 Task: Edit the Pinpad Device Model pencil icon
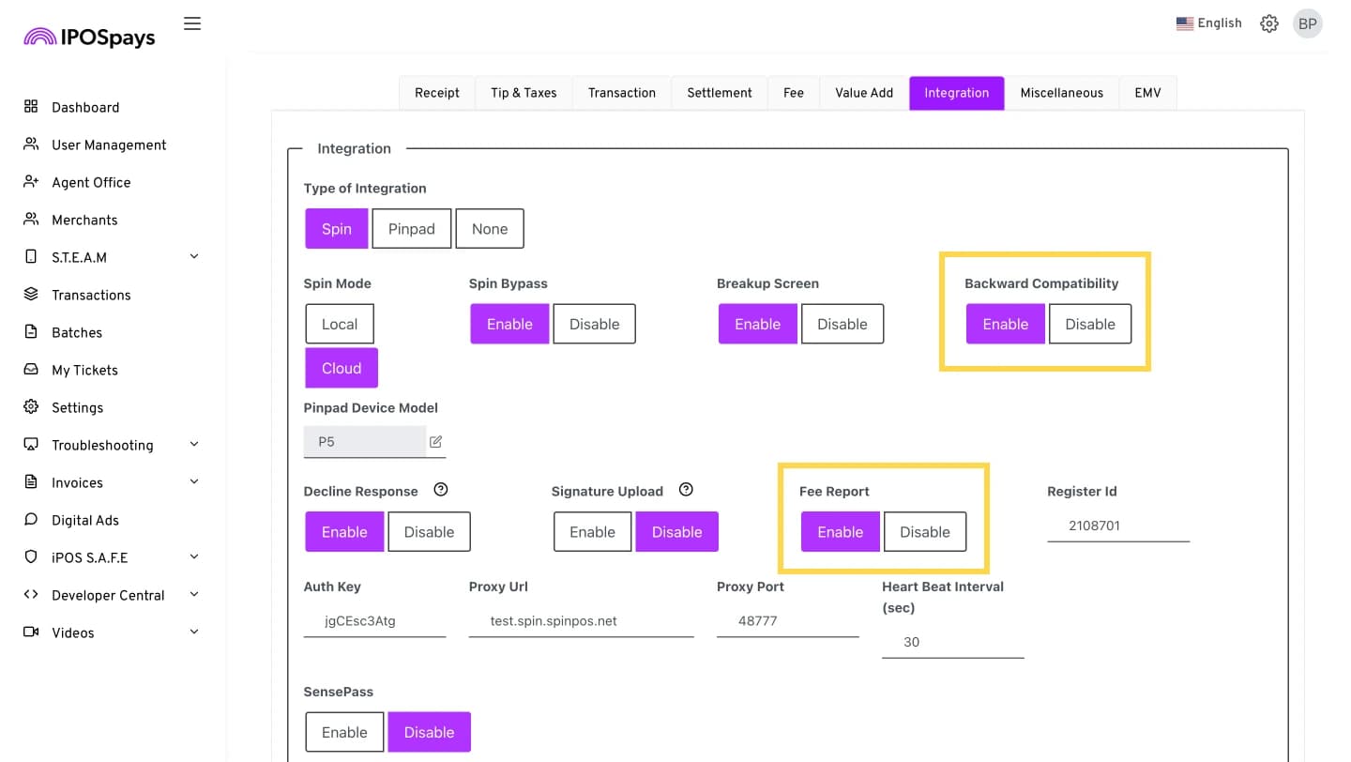click(x=435, y=441)
